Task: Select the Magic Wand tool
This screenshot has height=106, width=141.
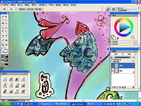Action: click(x=6, y=20)
